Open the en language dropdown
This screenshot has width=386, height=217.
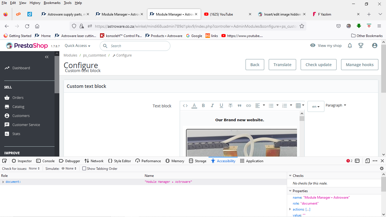coord(316,107)
